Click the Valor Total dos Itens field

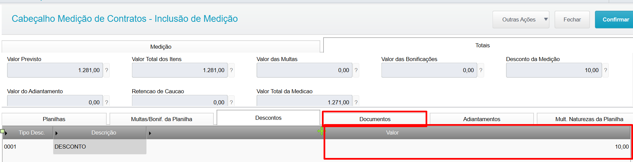(180, 70)
